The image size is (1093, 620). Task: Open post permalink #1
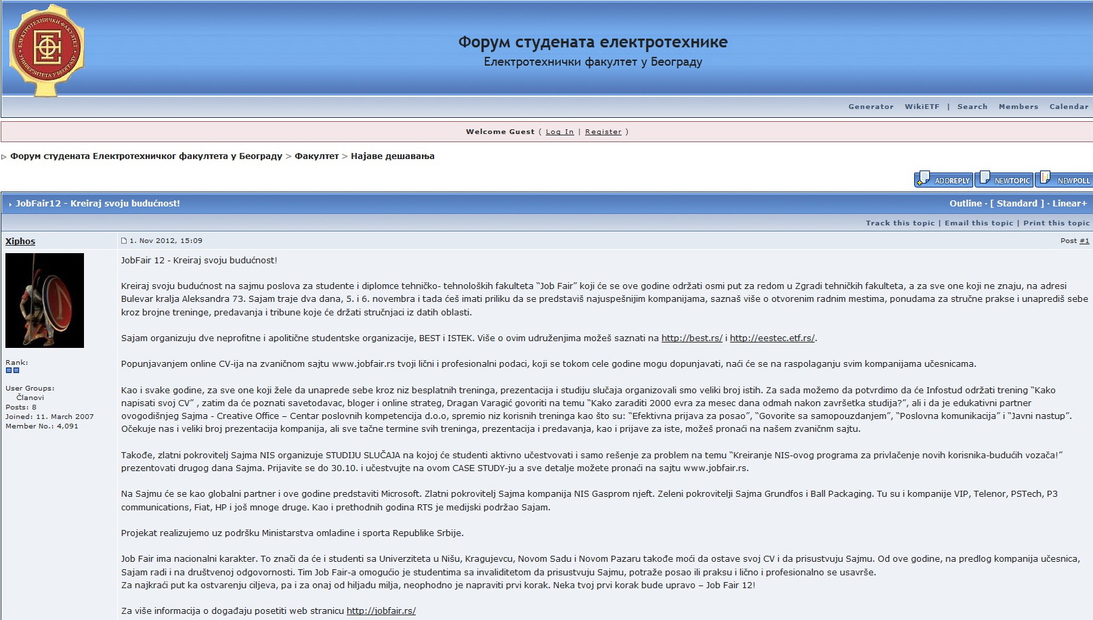(x=1084, y=241)
